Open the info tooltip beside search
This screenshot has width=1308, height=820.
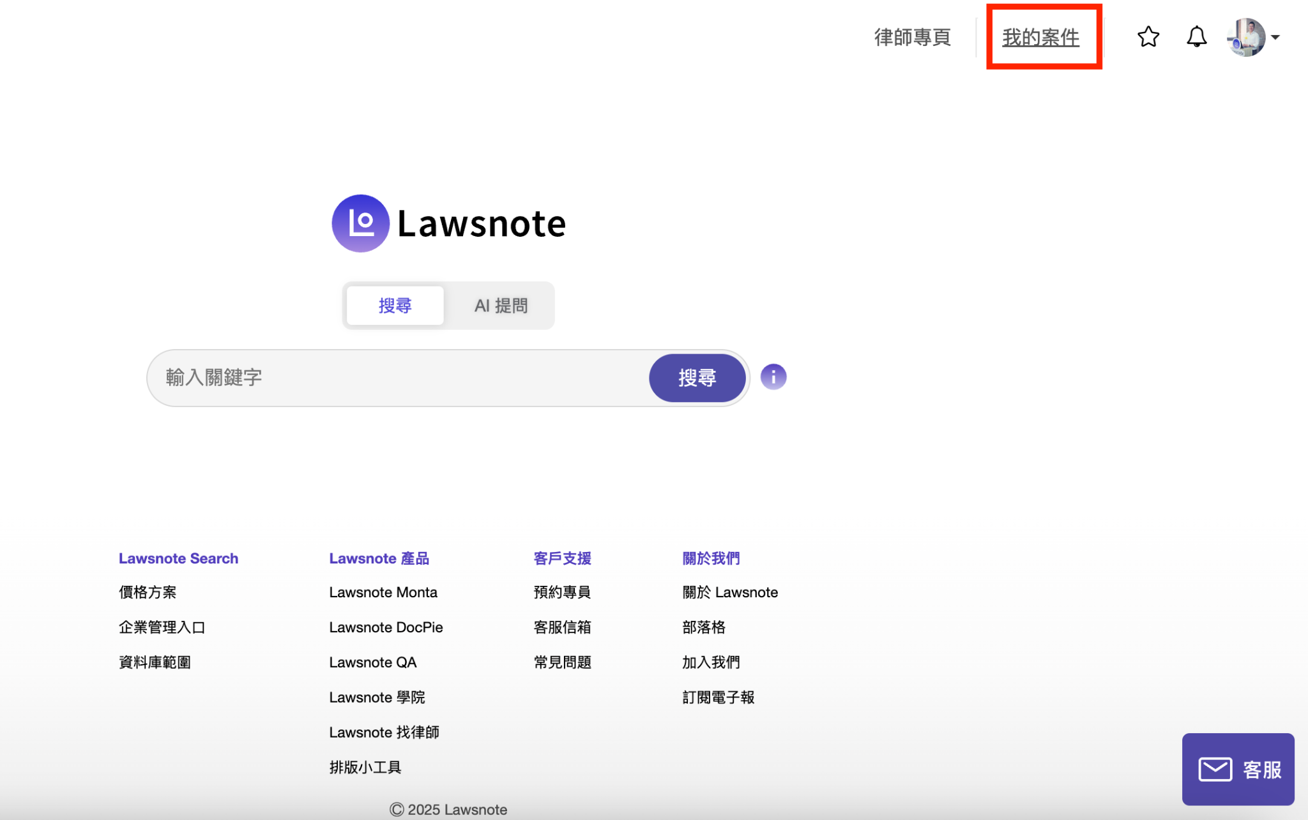[x=773, y=376]
